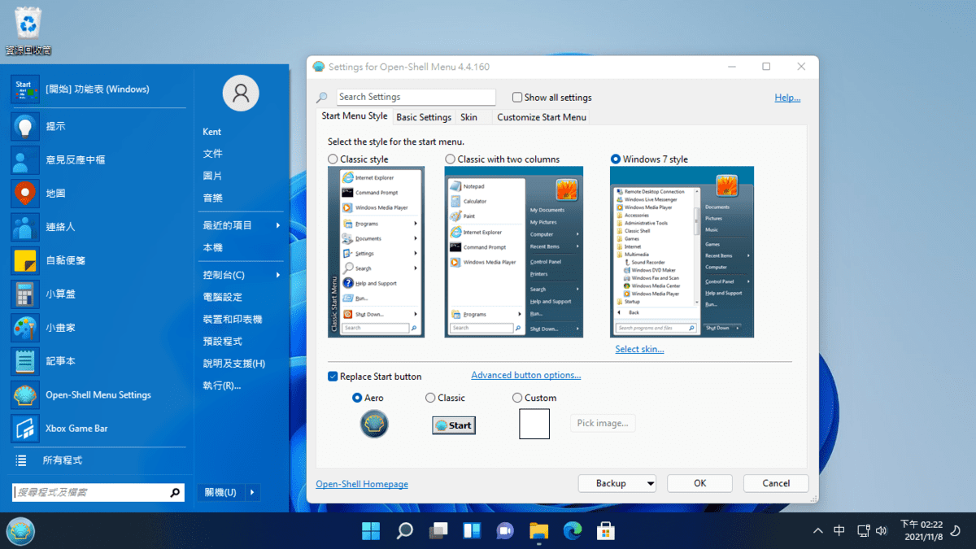Enable the Show all settings checkbox
976x549 pixels.
(x=517, y=97)
